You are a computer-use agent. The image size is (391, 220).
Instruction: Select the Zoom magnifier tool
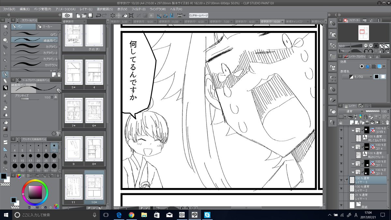pos(5,27)
